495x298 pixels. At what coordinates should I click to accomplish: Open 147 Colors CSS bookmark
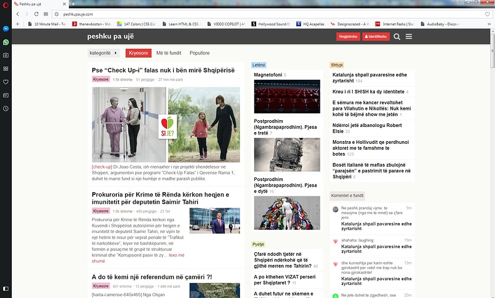[x=136, y=24]
